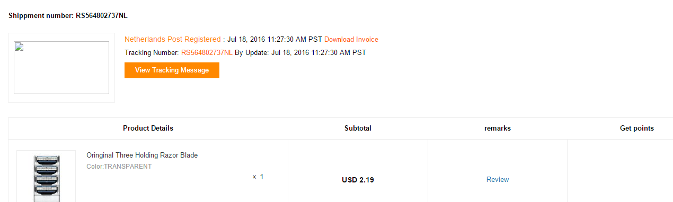This screenshot has height=202, width=673.
Task: Click shipping date next to Netherlands Post
Action: [x=274, y=40]
